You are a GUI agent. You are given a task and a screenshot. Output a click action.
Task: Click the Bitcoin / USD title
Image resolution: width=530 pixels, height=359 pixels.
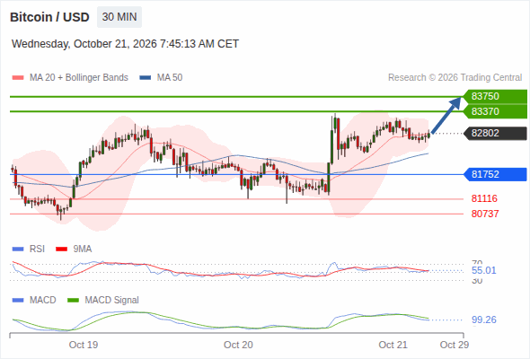49,17
